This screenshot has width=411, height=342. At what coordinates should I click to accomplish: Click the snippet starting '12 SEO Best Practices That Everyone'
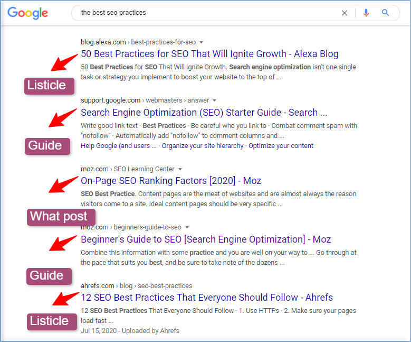(218, 316)
